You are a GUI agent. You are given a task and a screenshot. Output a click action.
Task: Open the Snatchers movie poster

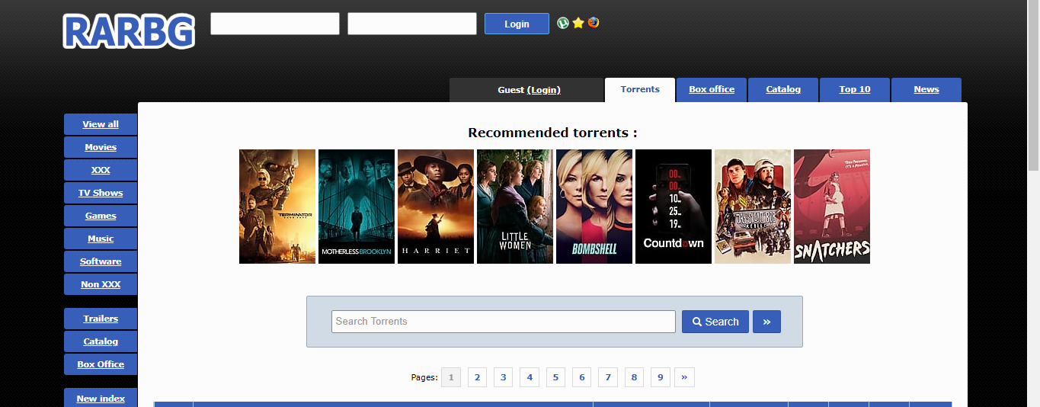(832, 207)
